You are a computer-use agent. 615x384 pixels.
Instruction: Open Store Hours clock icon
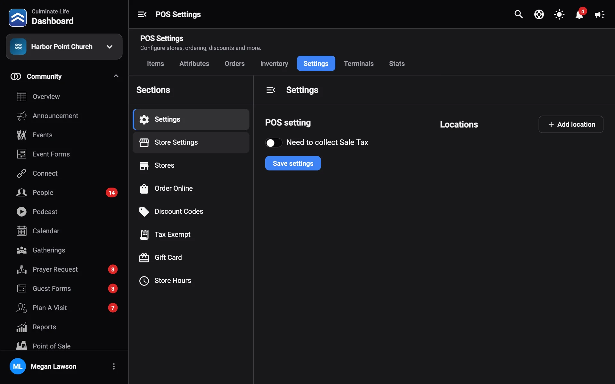(144, 281)
